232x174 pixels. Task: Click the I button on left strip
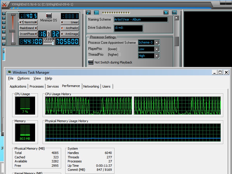3,44
